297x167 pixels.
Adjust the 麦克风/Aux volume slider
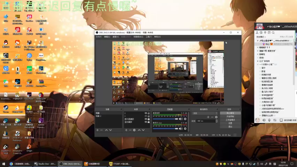click(x=165, y=129)
